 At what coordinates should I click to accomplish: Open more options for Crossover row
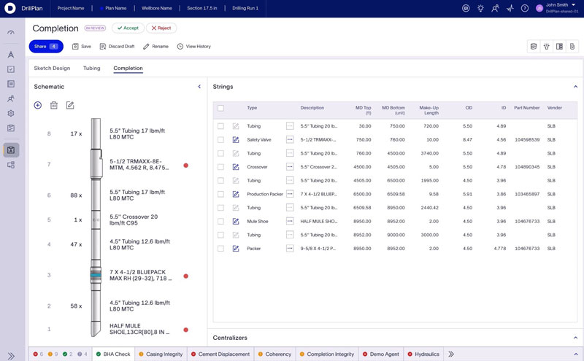290,167
